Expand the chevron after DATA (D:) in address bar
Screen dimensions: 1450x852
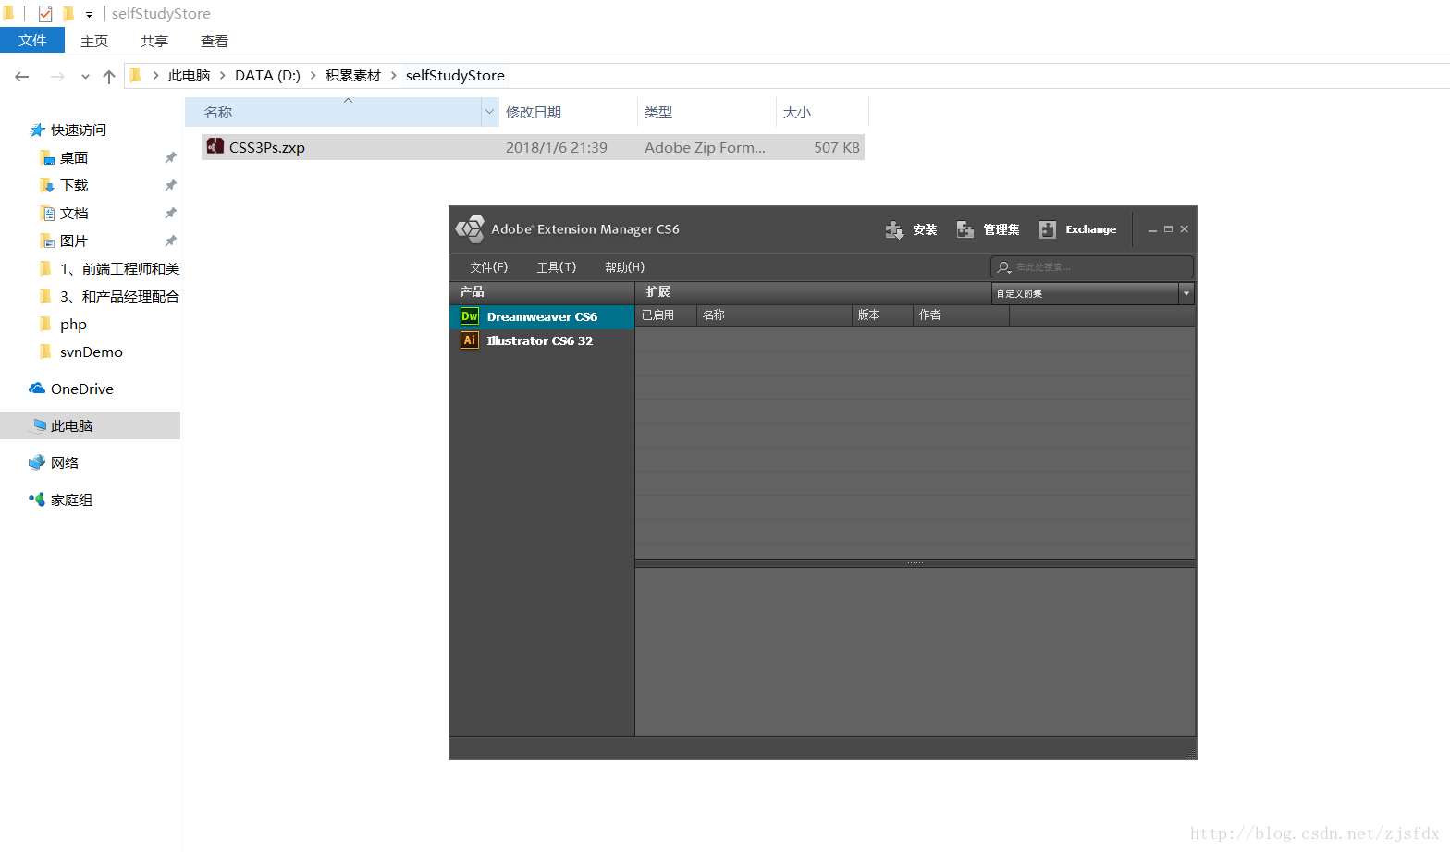[313, 76]
